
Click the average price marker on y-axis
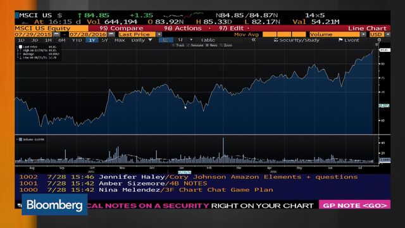(384, 106)
